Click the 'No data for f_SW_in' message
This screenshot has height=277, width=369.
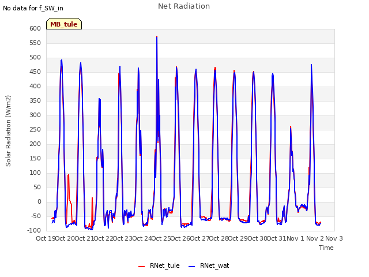(x=33, y=9)
